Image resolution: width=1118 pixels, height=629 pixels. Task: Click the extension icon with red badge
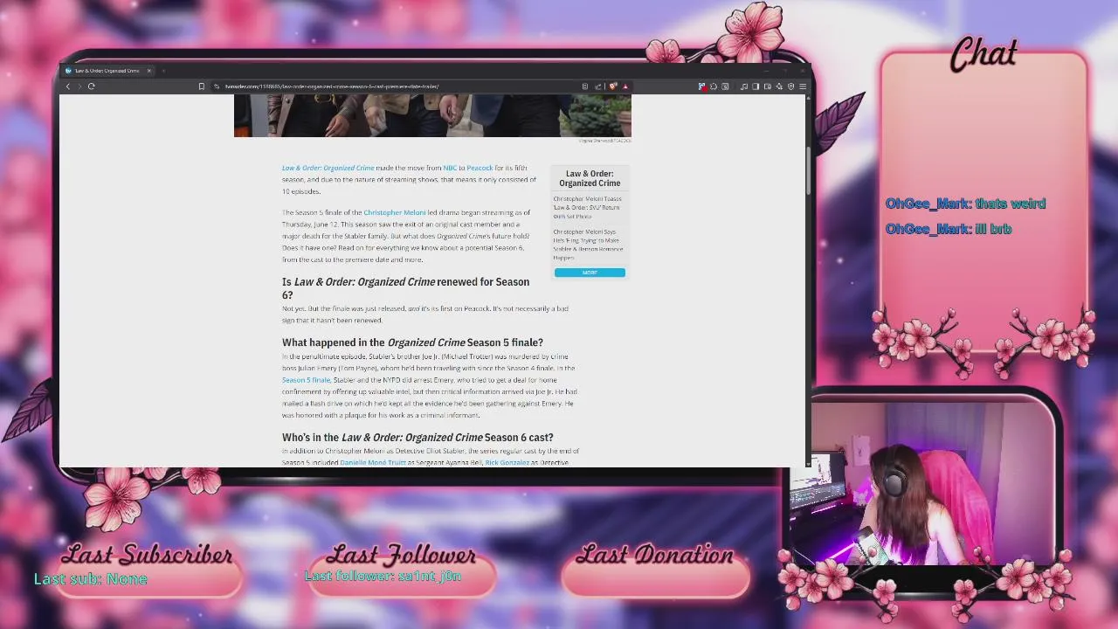(702, 86)
